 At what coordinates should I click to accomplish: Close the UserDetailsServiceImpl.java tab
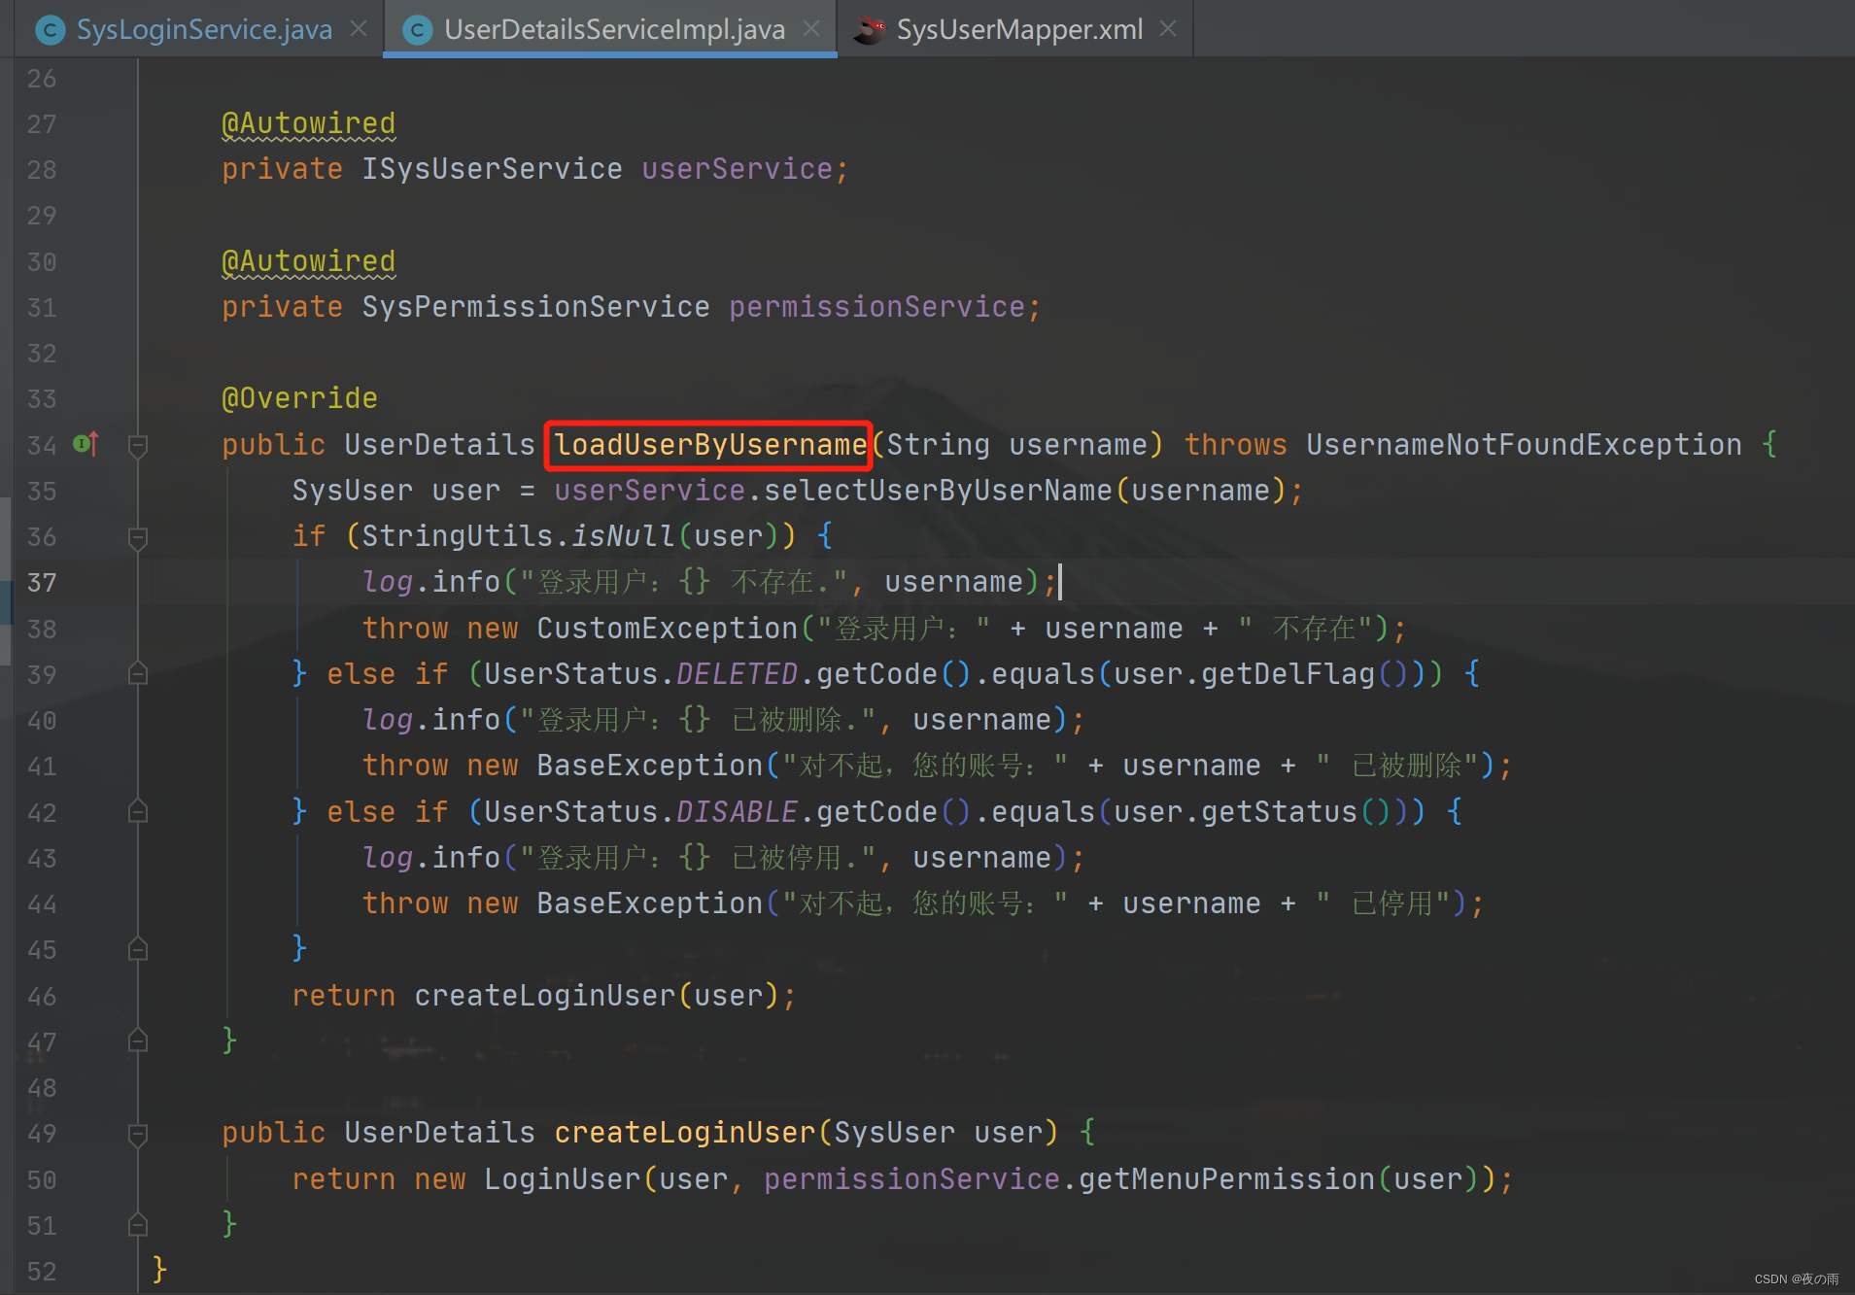(x=811, y=29)
